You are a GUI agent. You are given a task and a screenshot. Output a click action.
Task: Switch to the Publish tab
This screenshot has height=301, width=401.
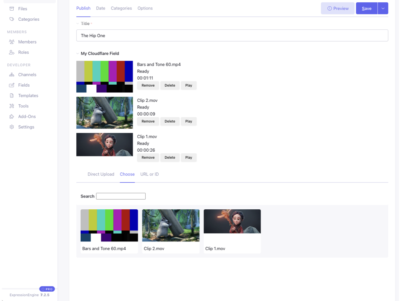(x=83, y=8)
